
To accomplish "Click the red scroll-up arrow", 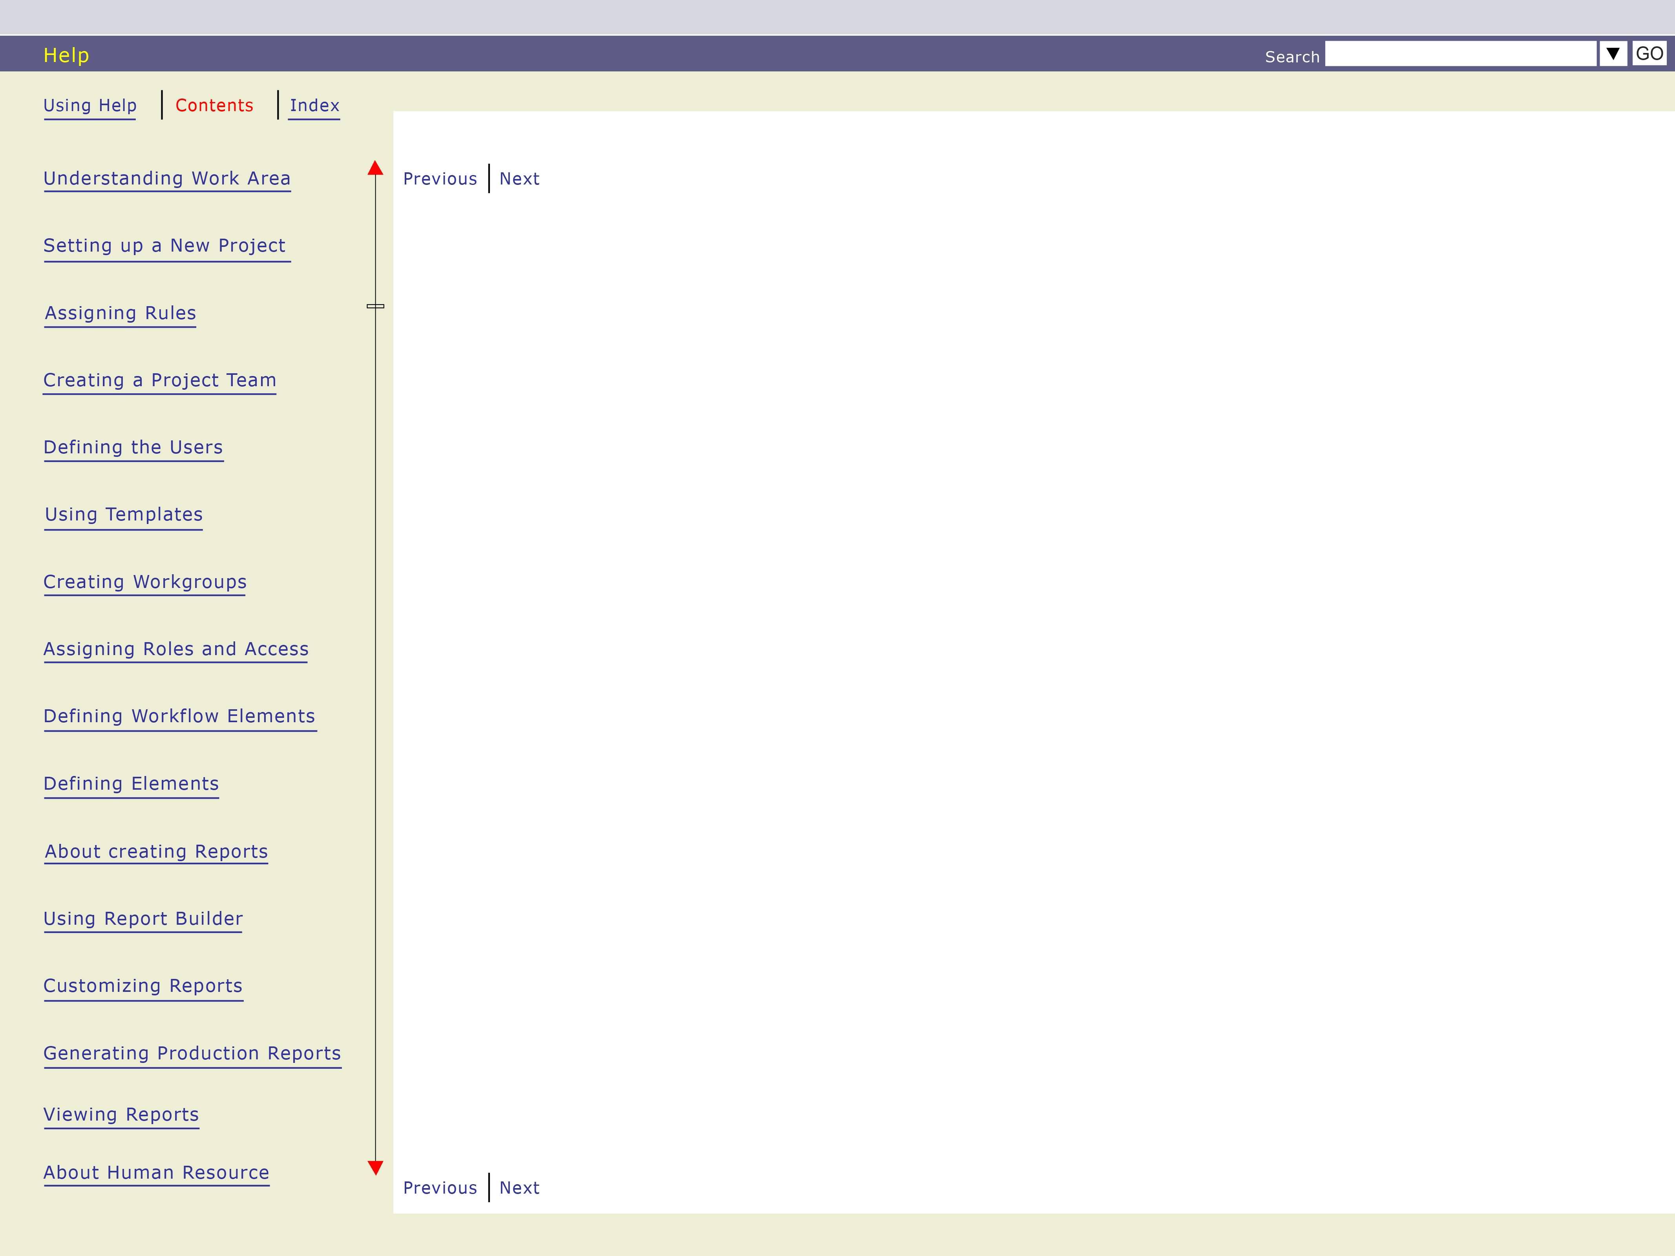I will (375, 168).
